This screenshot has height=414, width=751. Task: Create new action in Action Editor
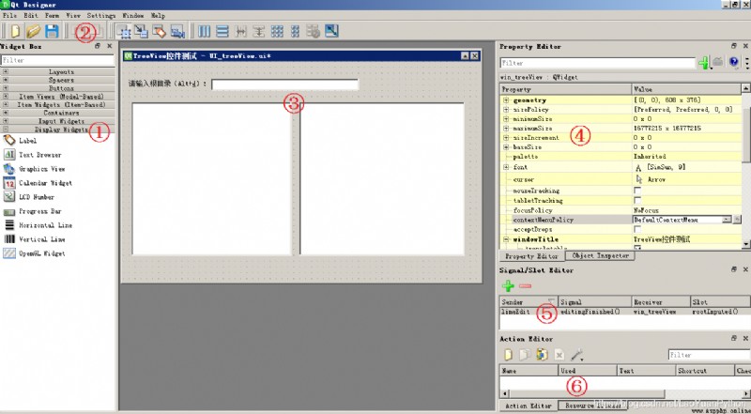(x=508, y=355)
